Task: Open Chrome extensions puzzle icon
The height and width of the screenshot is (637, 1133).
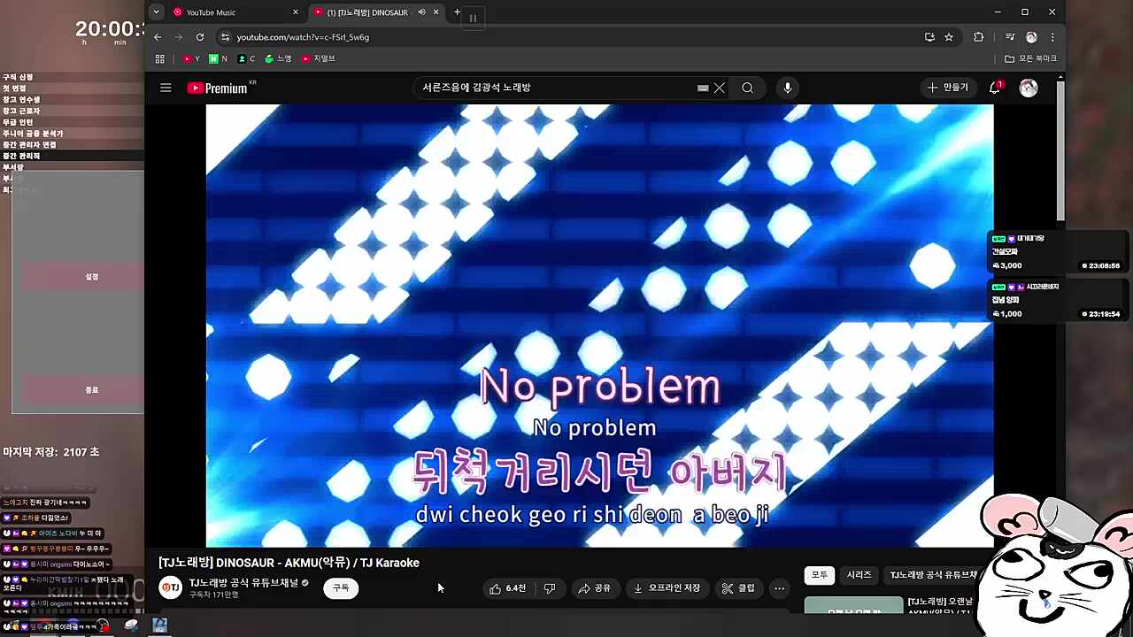Action: [x=978, y=37]
